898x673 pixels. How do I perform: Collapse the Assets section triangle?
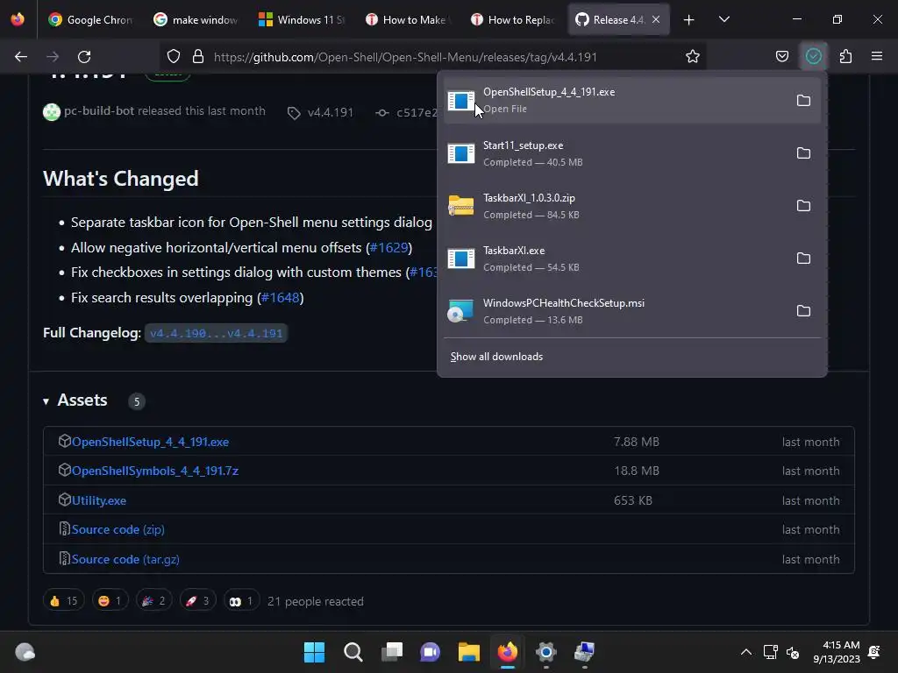tap(46, 401)
